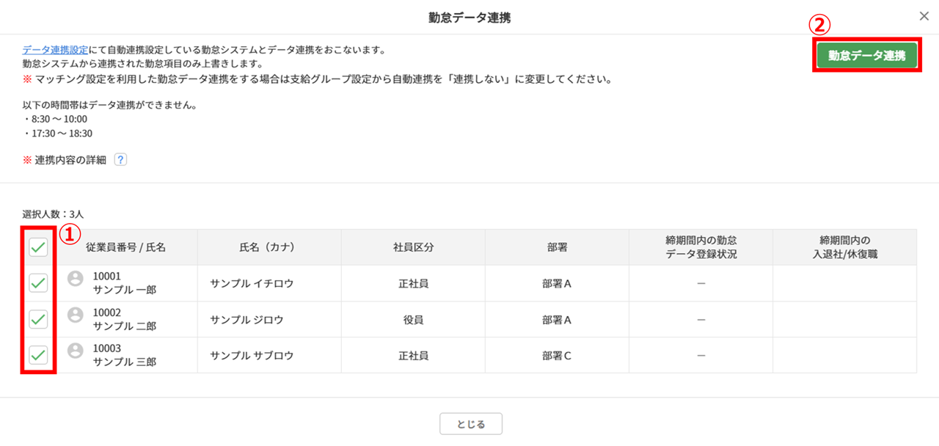The image size is (939, 446).
Task: Uncheck the checkbox for サンプル 二郎
Action: coord(38,319)
